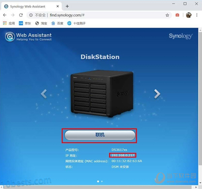Open the 十佳测评 bookmark
The height and width of the screenshot is (189, 202).
[x=76, y=23]
